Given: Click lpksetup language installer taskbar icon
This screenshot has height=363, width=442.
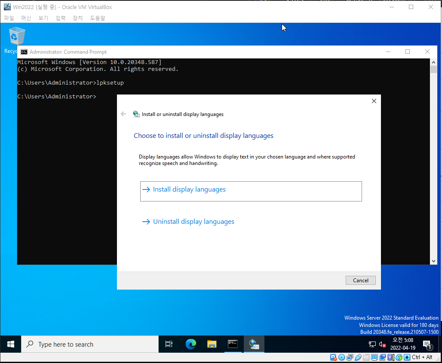Looking at the screenshot, I should pyautogui.click(x=254, y=344).
